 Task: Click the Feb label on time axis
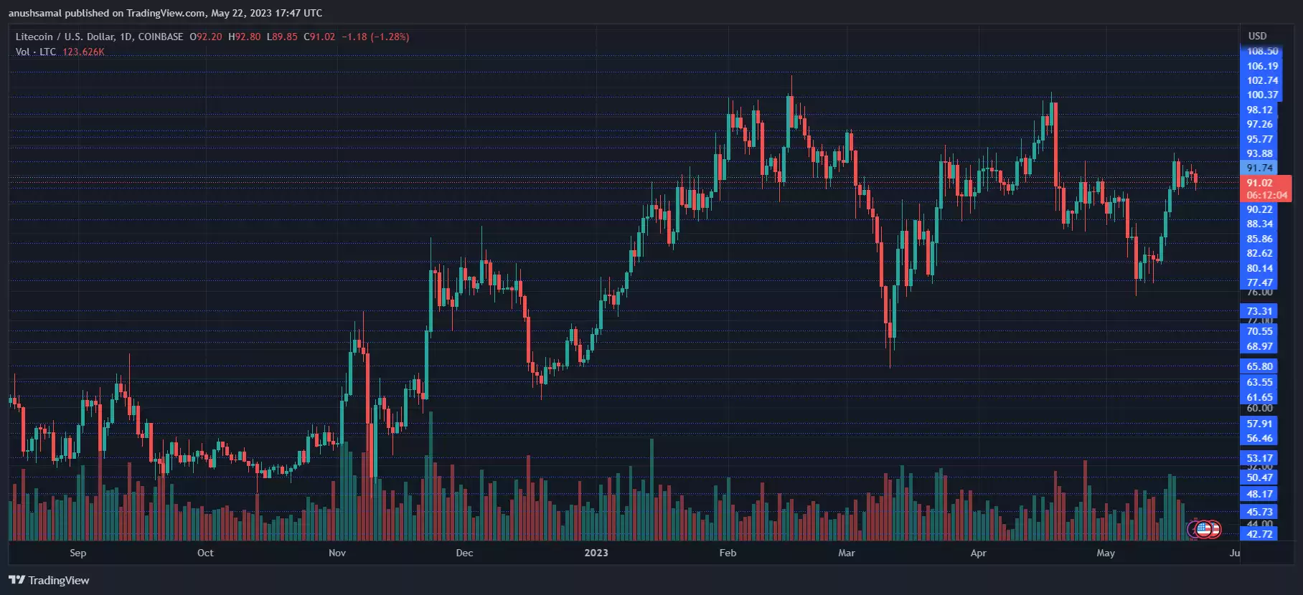(728, 553)
